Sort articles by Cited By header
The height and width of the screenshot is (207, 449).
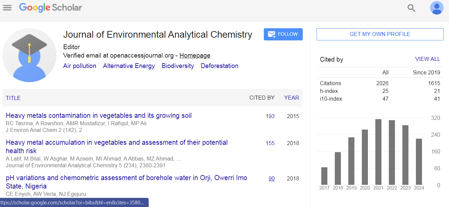tap(262, 98)
